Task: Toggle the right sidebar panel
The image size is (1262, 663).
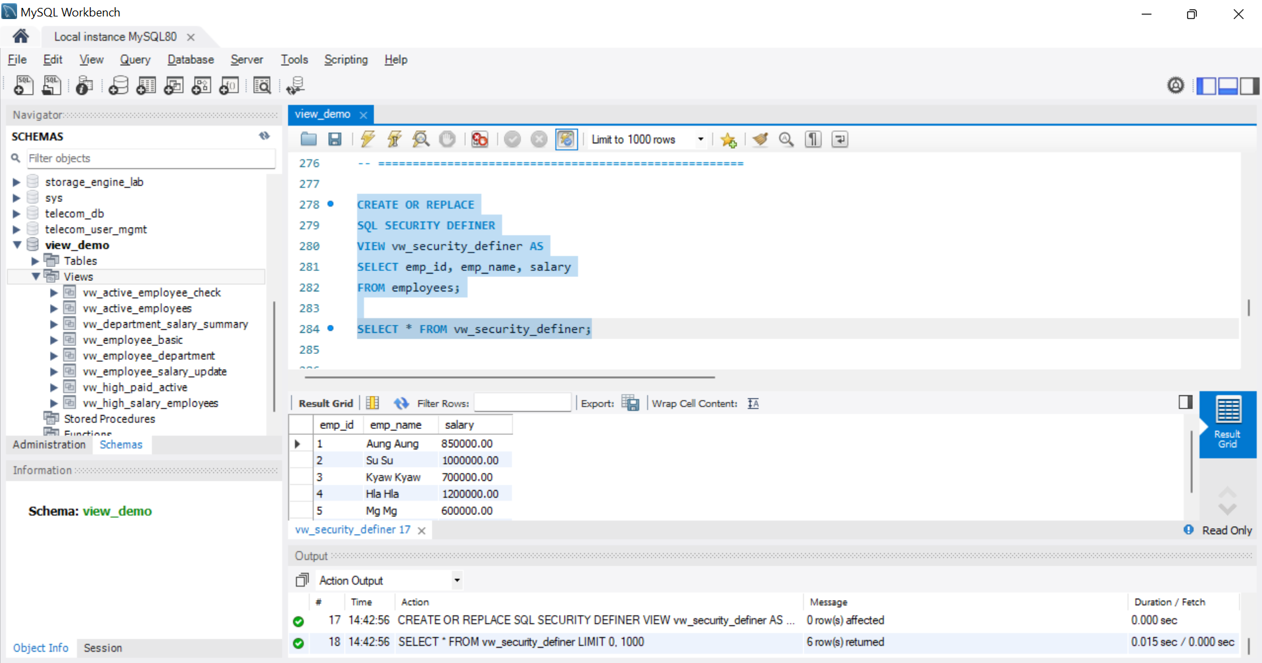Action: [x=1250, y=86]
